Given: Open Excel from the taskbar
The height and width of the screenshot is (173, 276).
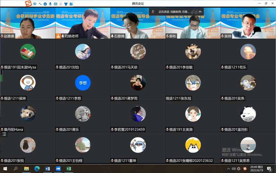Looking at the screenshot, I should (x=69, y=169).
